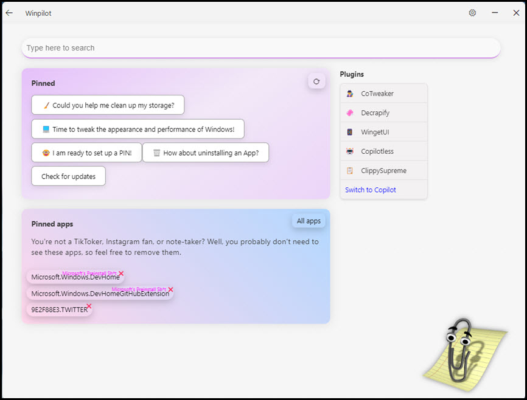Click the ClippySupreme clipboard icon
The image size is (527, 400).
(x=350, y=171)
